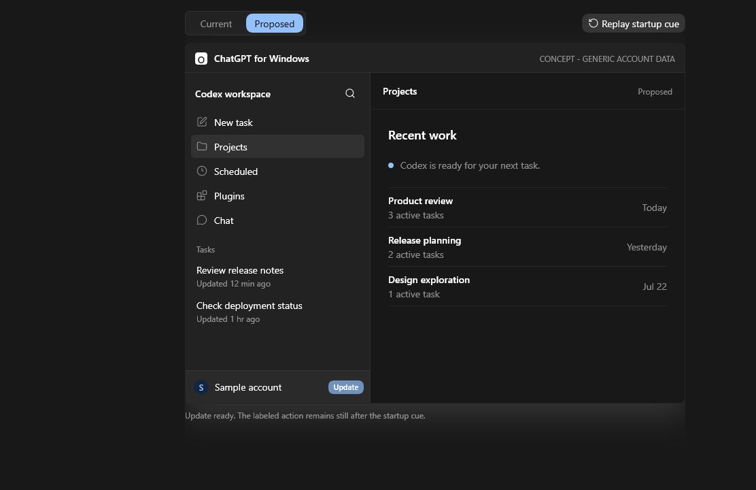
Task: Click the Plugins blocks icon
Action: (201, 195)
